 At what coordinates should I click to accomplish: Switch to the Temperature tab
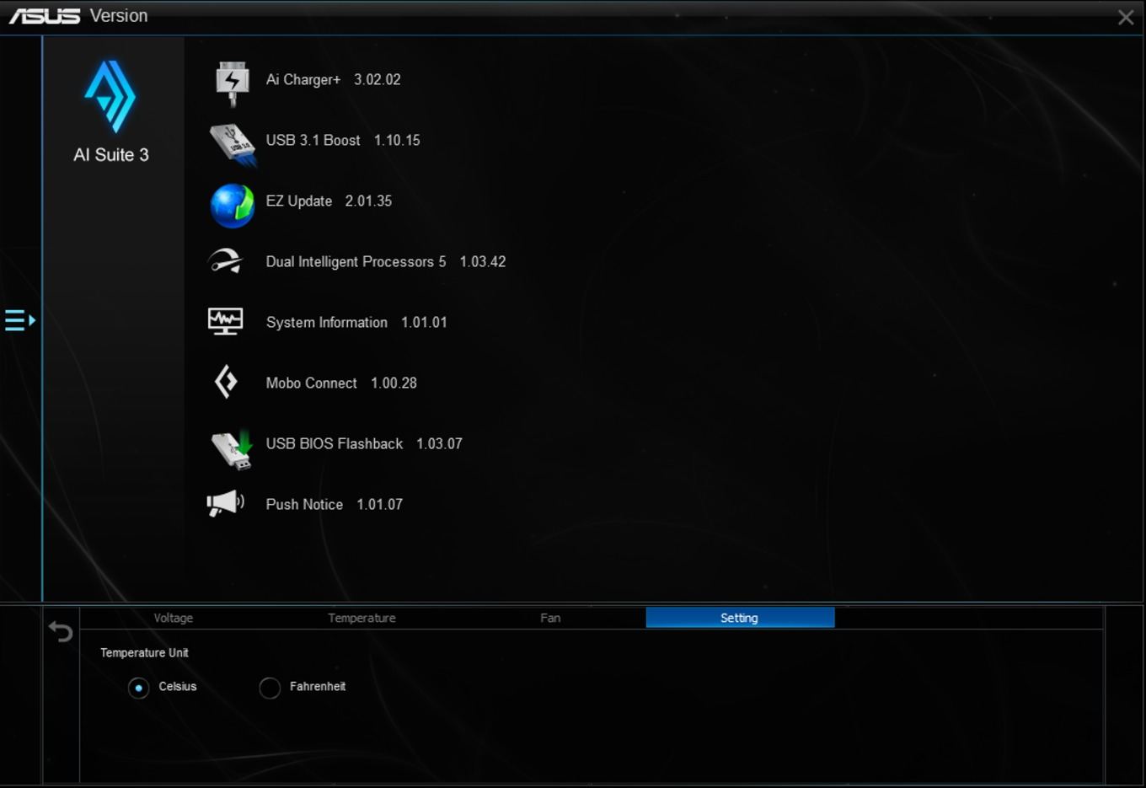point(361,618)
